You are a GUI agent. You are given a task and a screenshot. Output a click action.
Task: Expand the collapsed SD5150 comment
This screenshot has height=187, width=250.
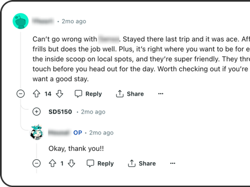coord(37,112)
